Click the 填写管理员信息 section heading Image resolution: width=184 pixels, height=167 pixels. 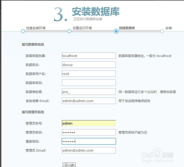pos(33,112)
